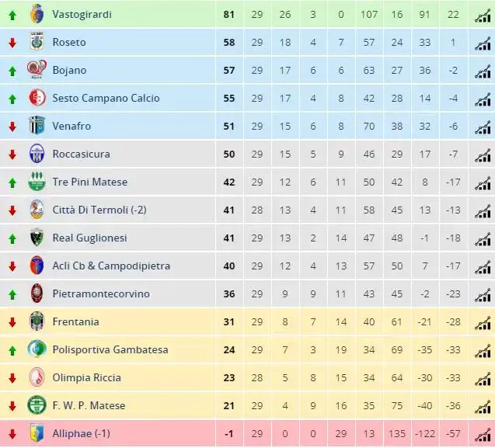495x448 pixels.
Task: Click Alliphae's -122 goal difference cell
Action: click(x=424, y=434)
